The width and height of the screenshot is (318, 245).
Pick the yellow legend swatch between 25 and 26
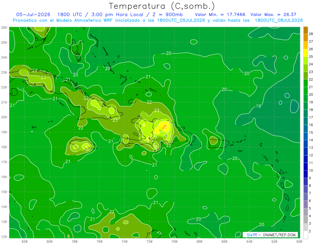(306, 53)
